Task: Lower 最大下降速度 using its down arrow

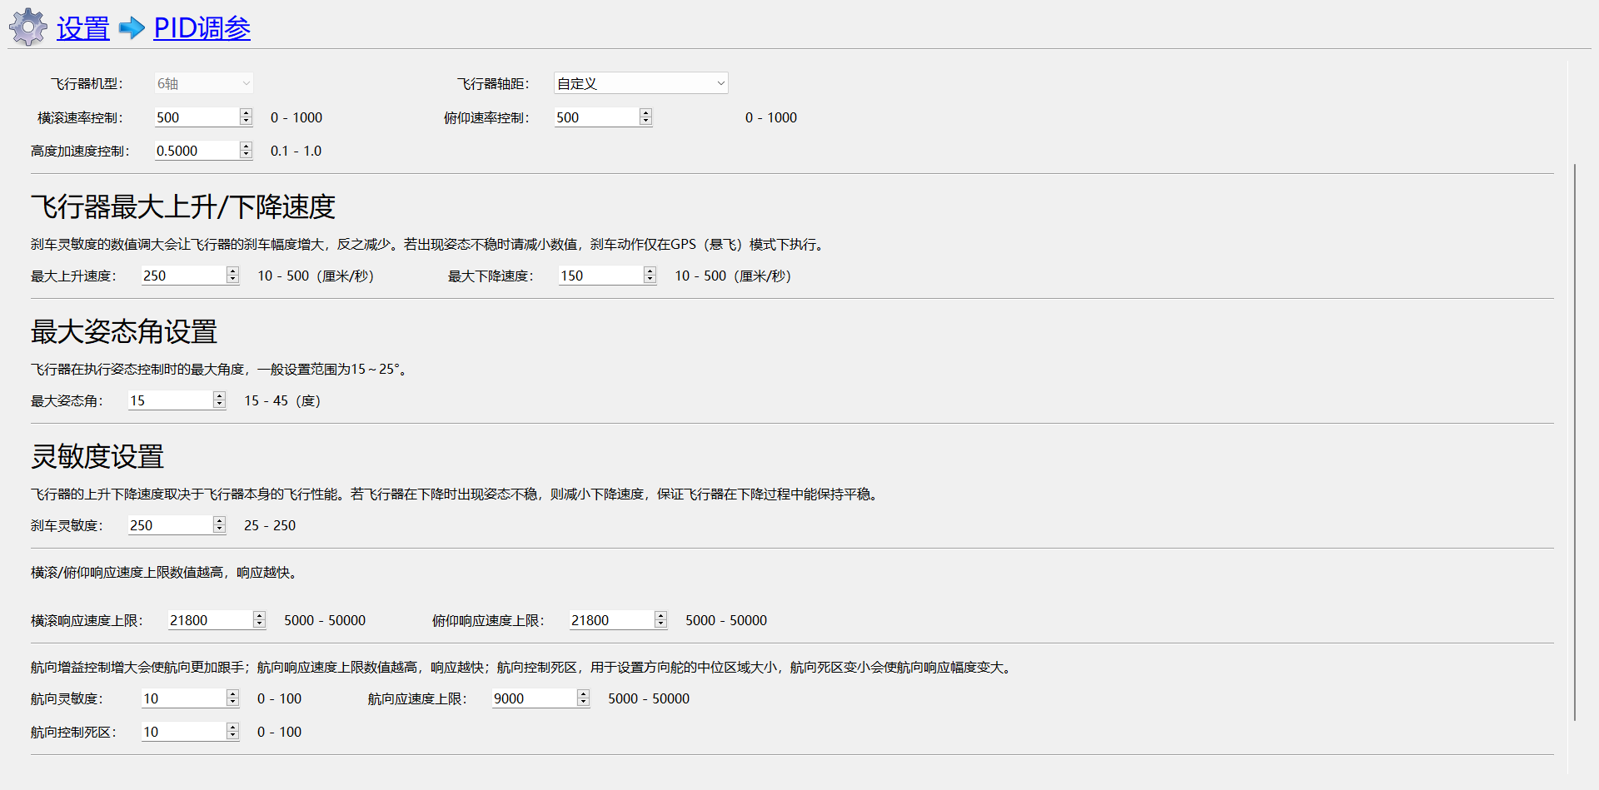Action: click(650, 280)
